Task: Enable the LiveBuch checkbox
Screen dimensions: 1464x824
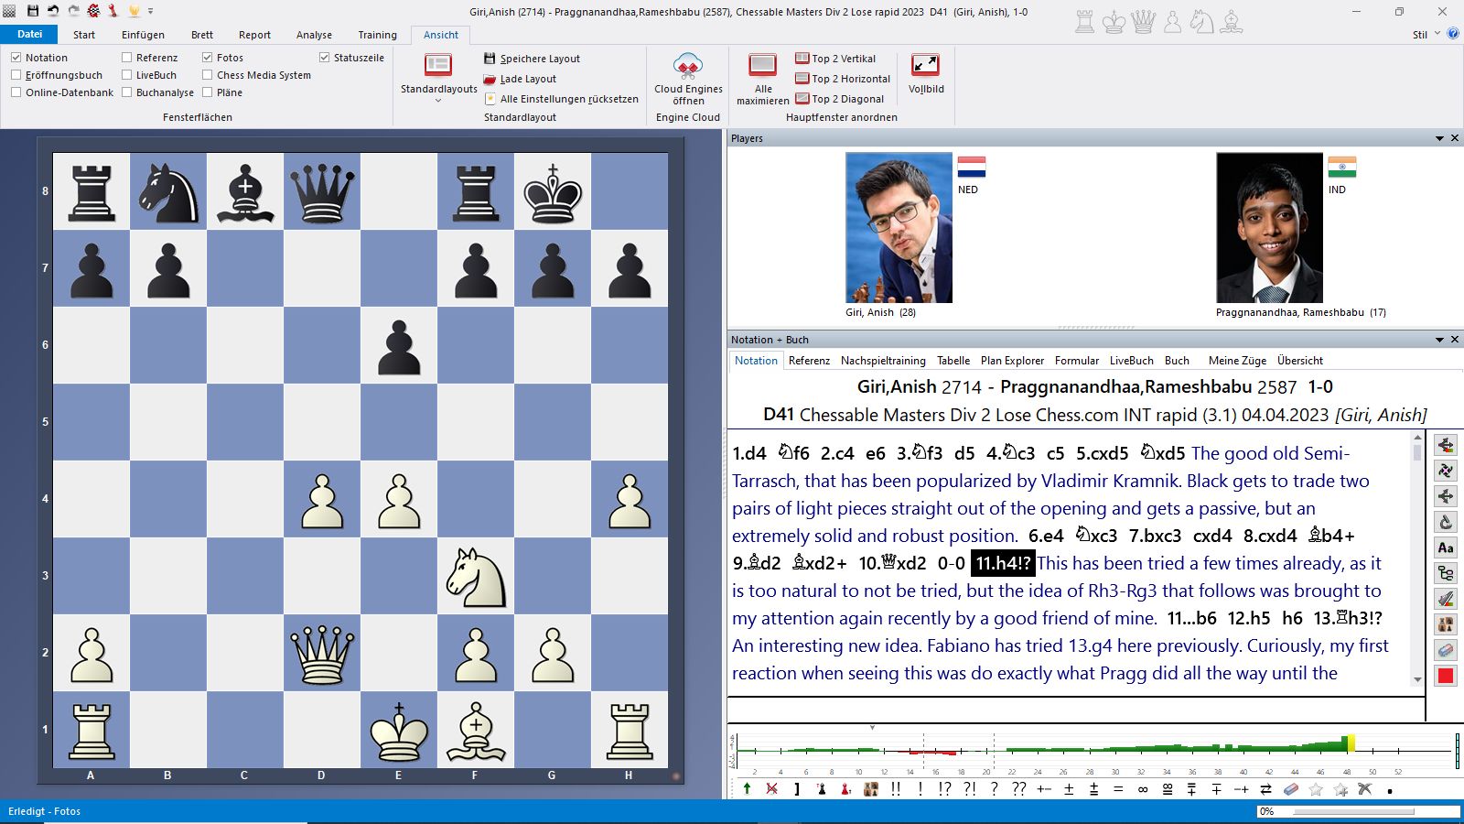Action: point(127,75)
